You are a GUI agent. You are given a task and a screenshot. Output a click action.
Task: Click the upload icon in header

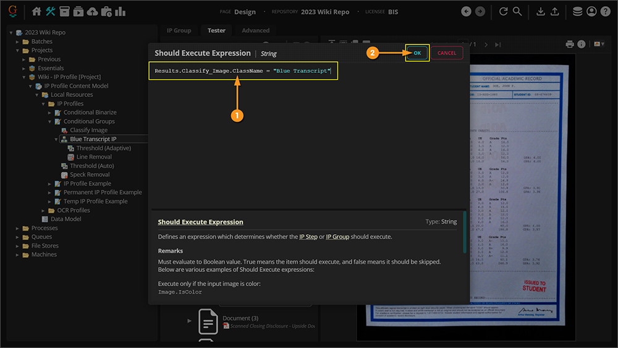tap(554, 11)
